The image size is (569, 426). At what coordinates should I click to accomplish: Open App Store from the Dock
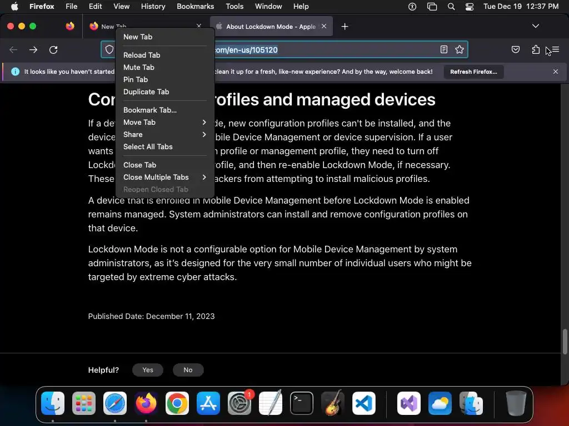coord(208,403)
